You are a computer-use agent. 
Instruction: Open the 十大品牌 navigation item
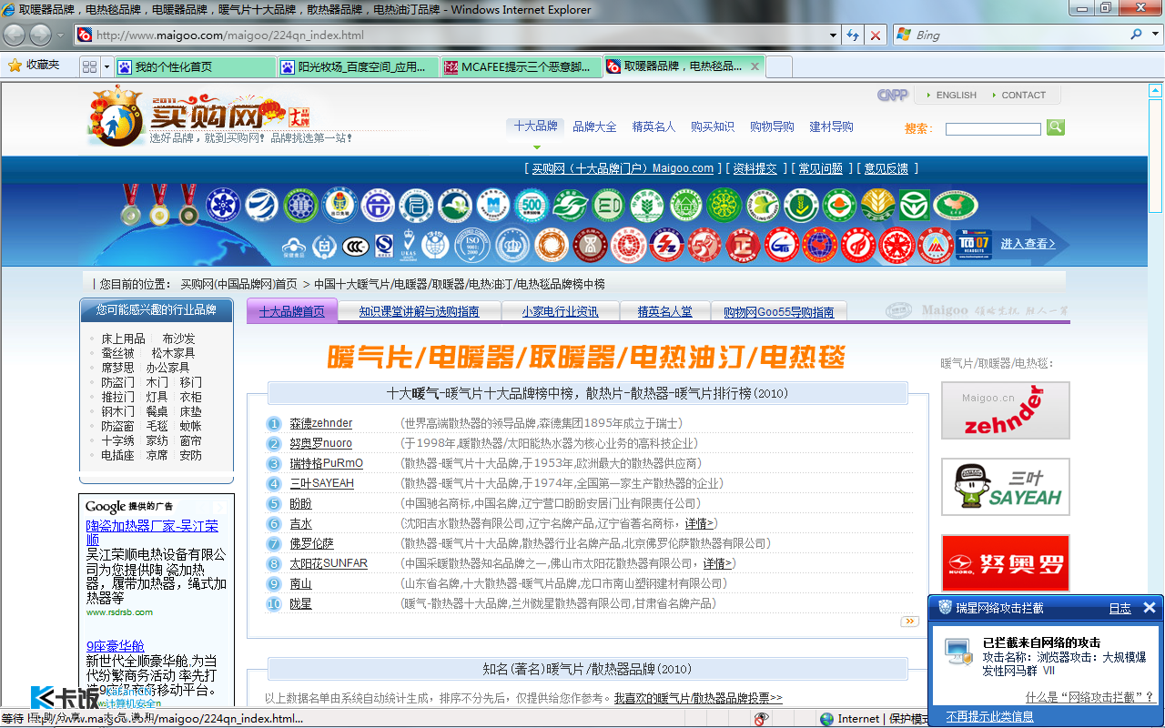click(x=536, y=126)
